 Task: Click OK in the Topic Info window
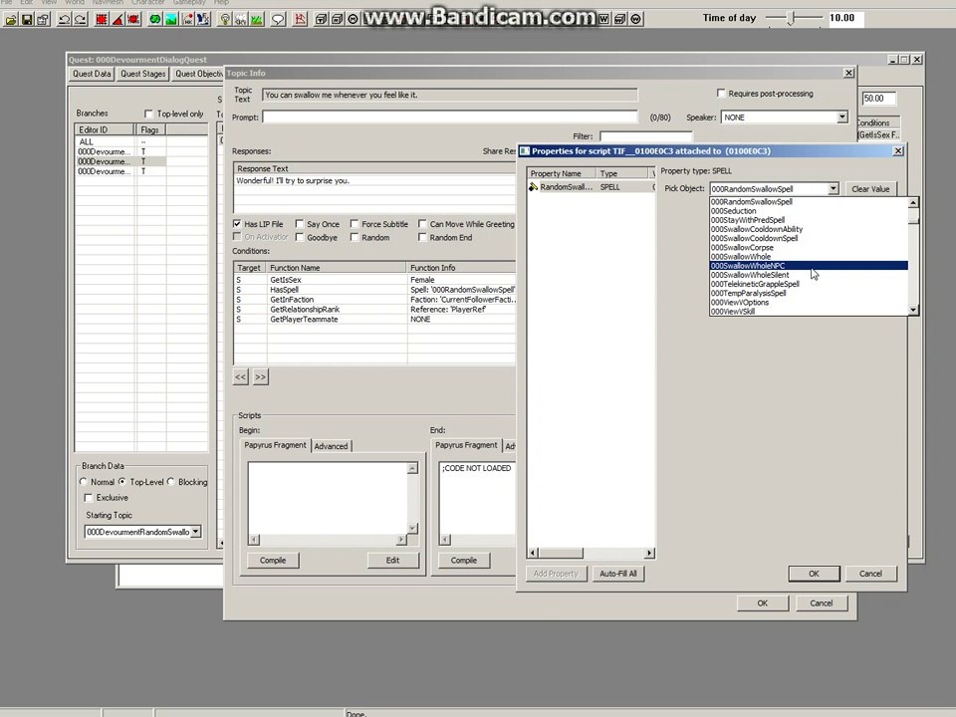coord(762,603)
